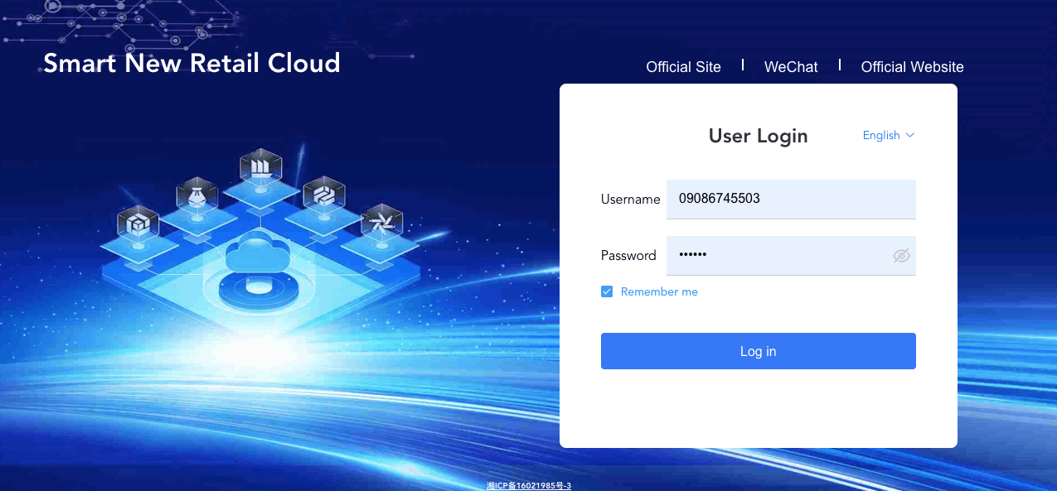
Task: Uncheck the Remember me checkbox
Action: [607, 291]
